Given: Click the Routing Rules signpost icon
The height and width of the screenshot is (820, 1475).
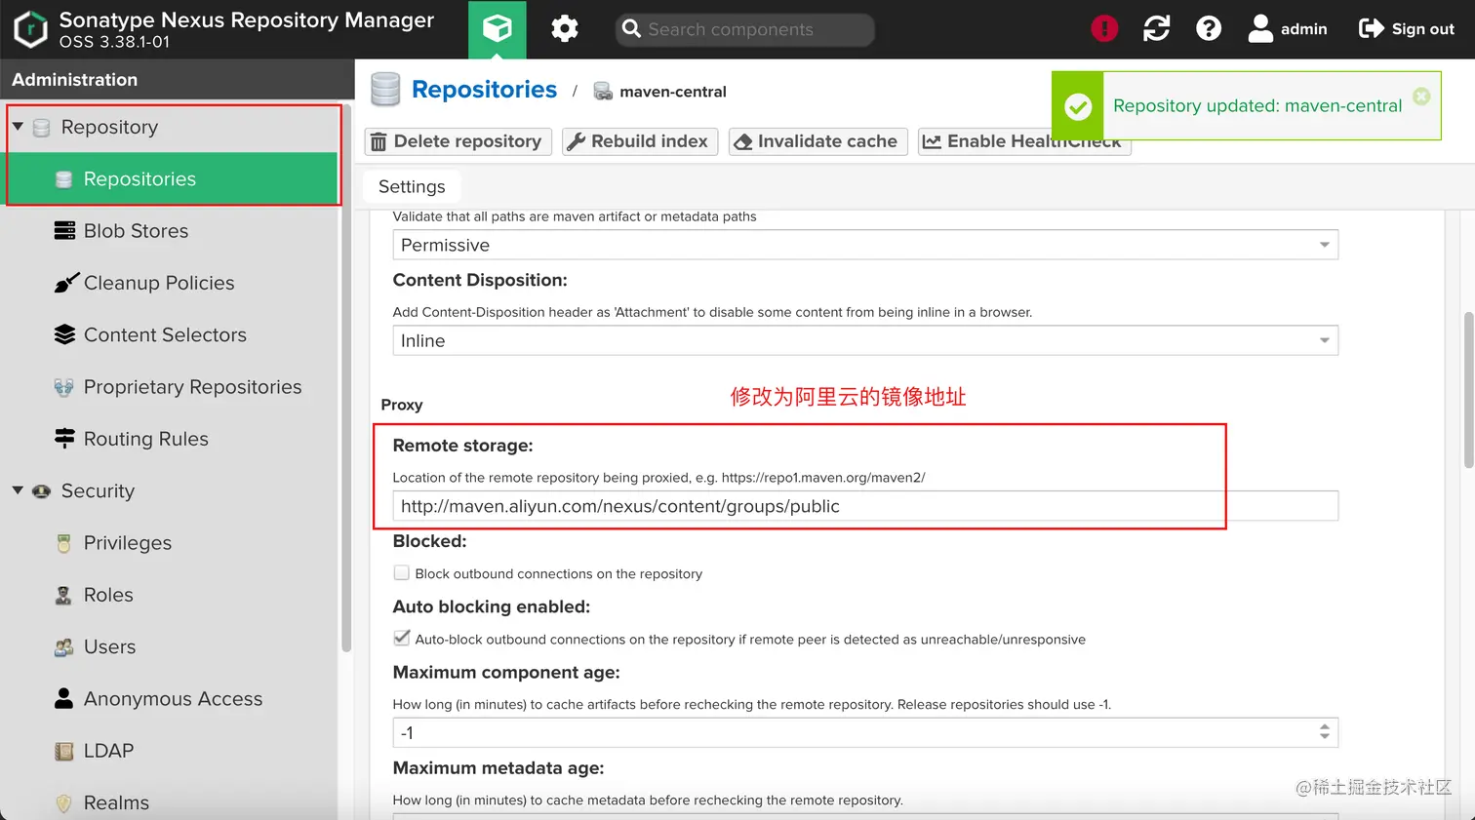Looking at the screenshot, I should [x=64, y=439].
